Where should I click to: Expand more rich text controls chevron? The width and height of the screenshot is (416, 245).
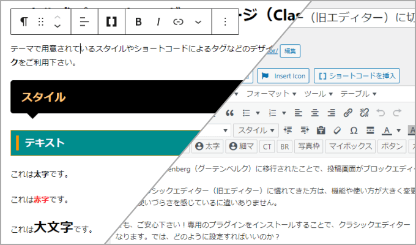click(x=198, y=22)
